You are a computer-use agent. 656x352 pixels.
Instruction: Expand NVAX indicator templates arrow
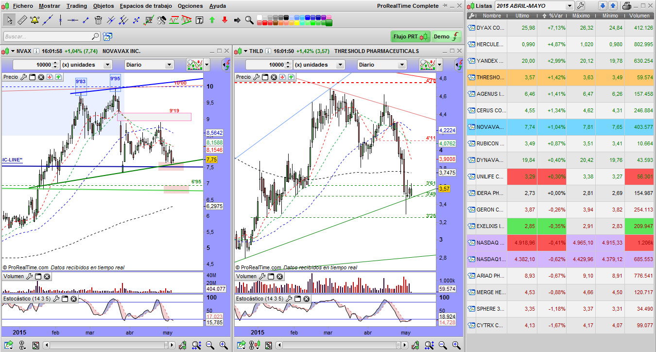pyautogui.click(x=207, y=65)
